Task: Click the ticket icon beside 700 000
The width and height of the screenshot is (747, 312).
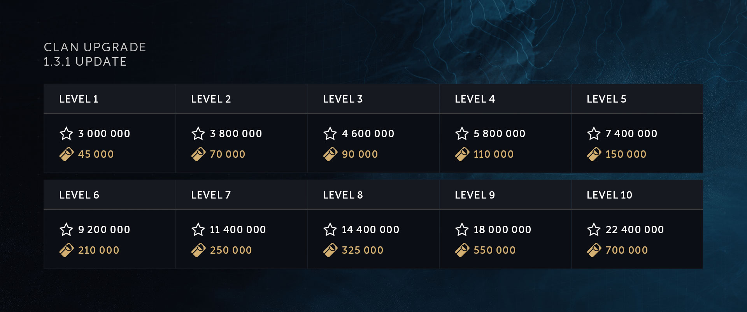Action: pos(594,250)
